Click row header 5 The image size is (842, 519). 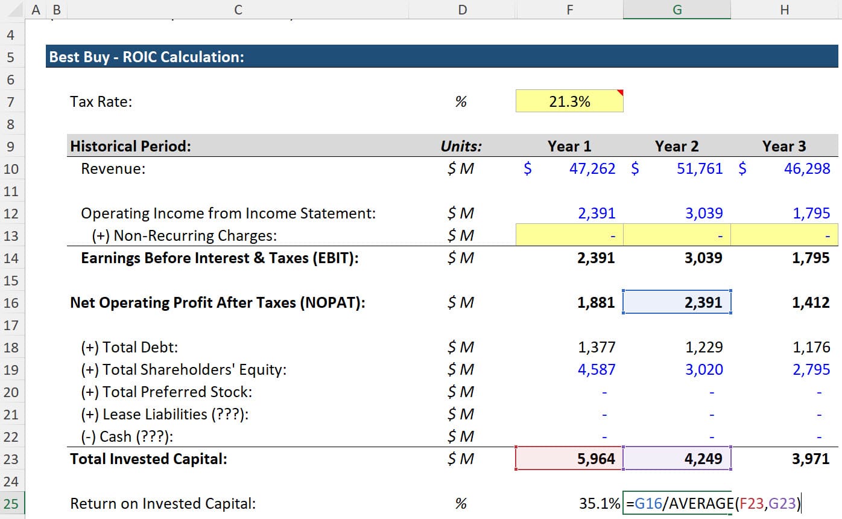click(10, 57)
